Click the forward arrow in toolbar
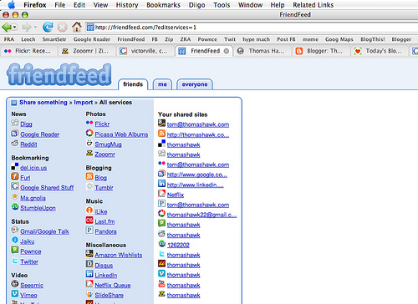418x304 pixels. [27, 27]
